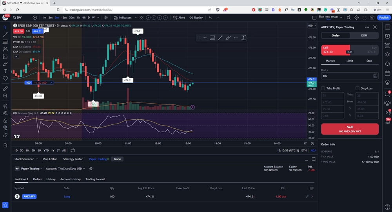
Task: Click the Units input field
Action: 350,76
